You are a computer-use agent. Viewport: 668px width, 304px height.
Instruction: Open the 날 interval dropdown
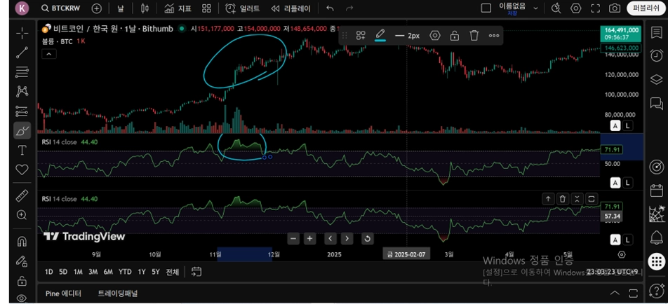tap(121, 8)
